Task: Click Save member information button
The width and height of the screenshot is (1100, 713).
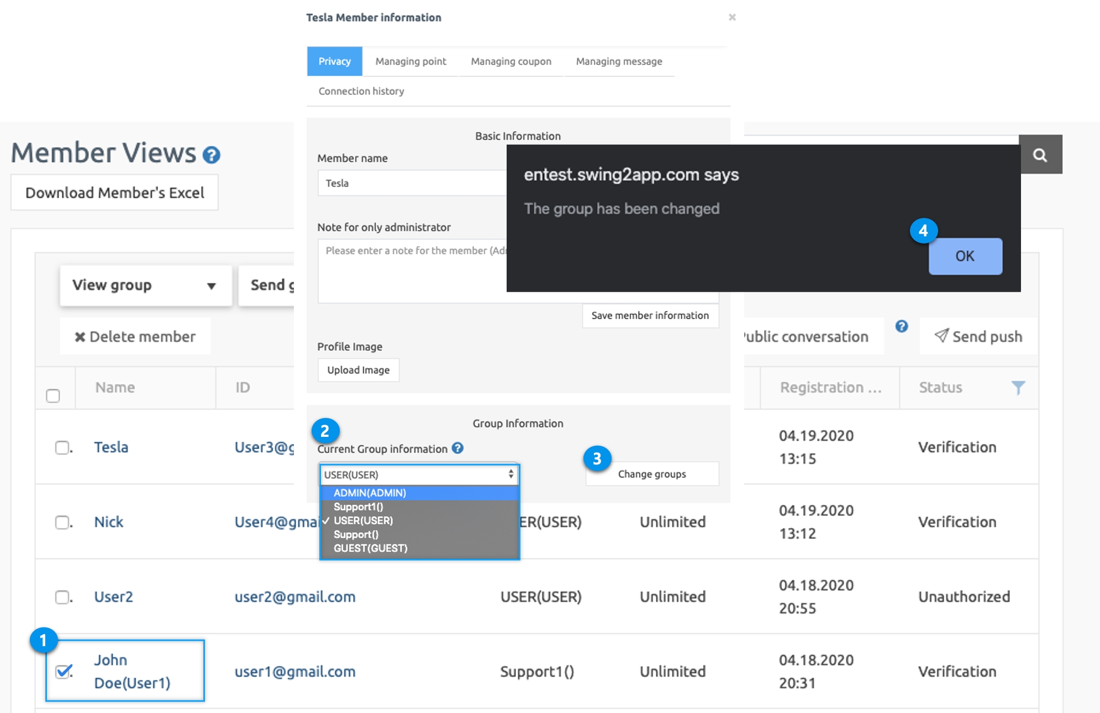Action: [650, 315]
